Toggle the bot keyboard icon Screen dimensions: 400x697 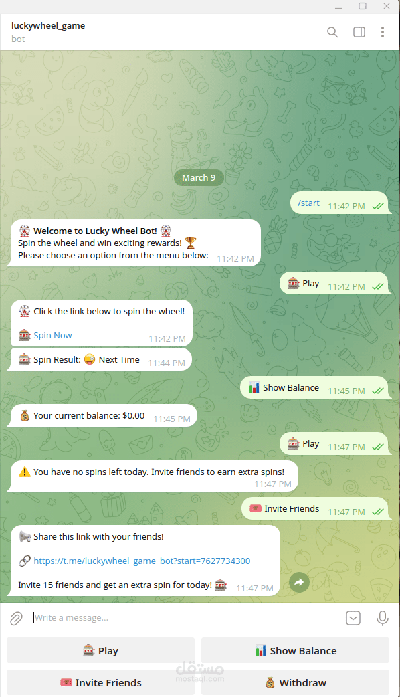click(x=353, y=618)
